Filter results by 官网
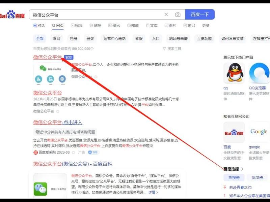Image resolution: width=270 pixels, height=202 pixels. coord(56,39)
